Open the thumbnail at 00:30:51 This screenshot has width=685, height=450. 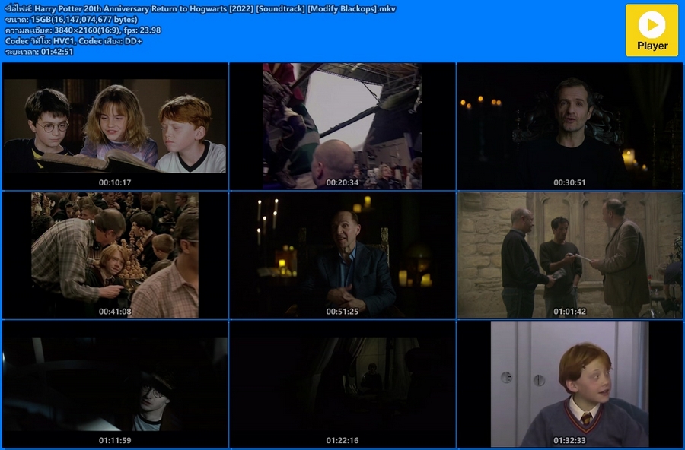coord(569,126)
